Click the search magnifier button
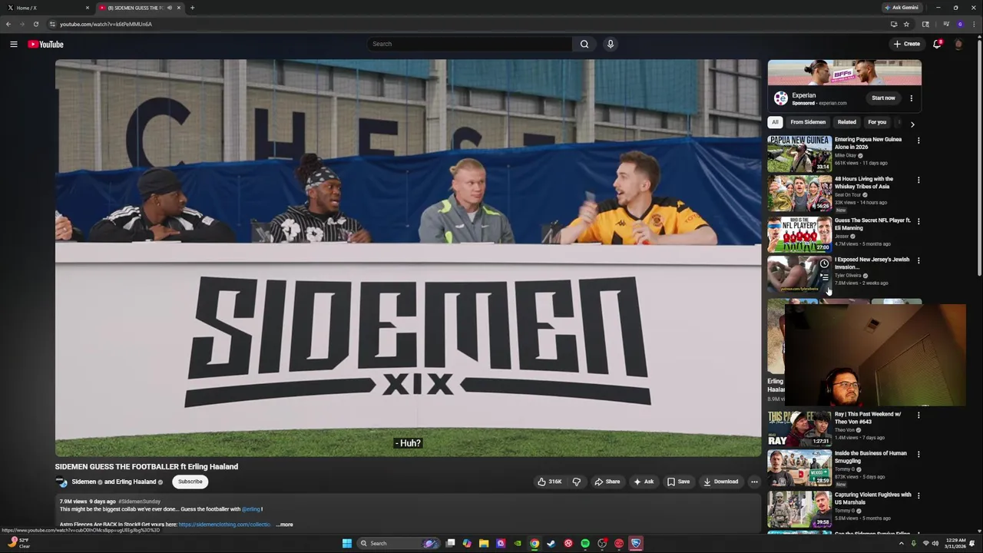 click(x=584, y=44)
